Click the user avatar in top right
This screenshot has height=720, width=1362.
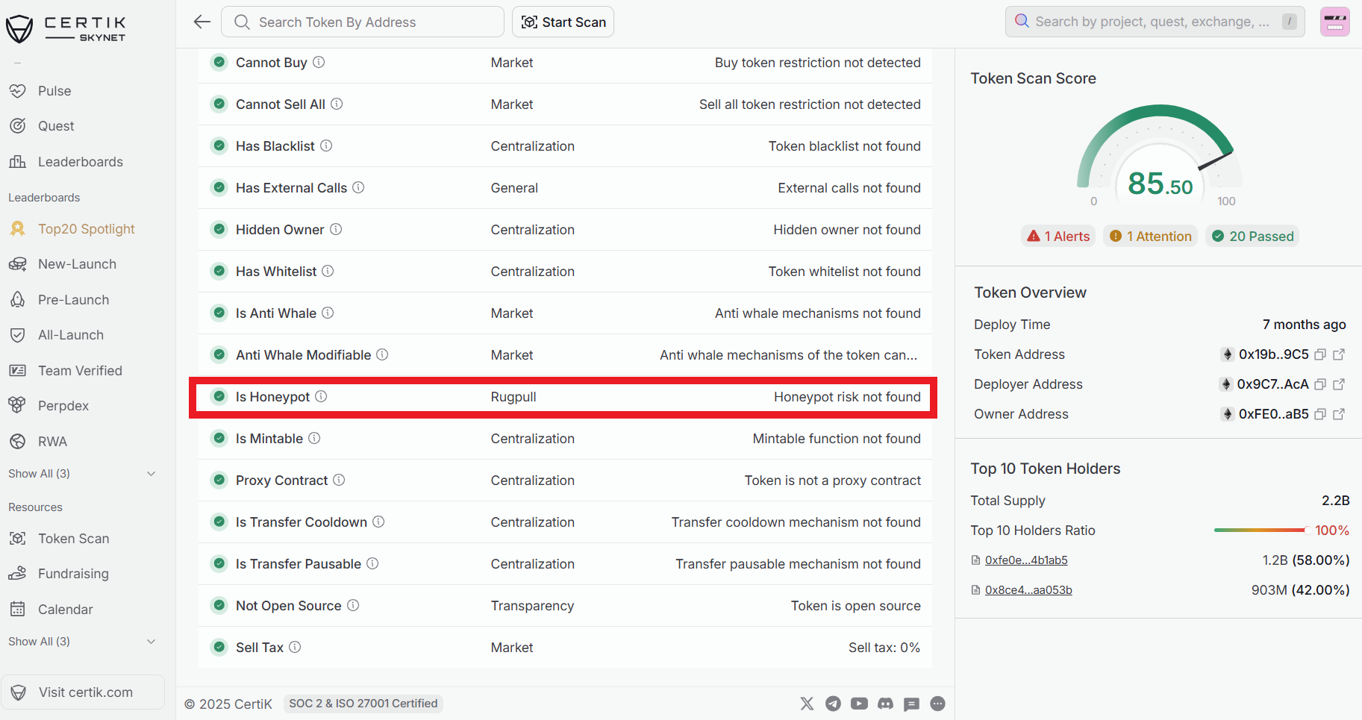[1334, 22]
